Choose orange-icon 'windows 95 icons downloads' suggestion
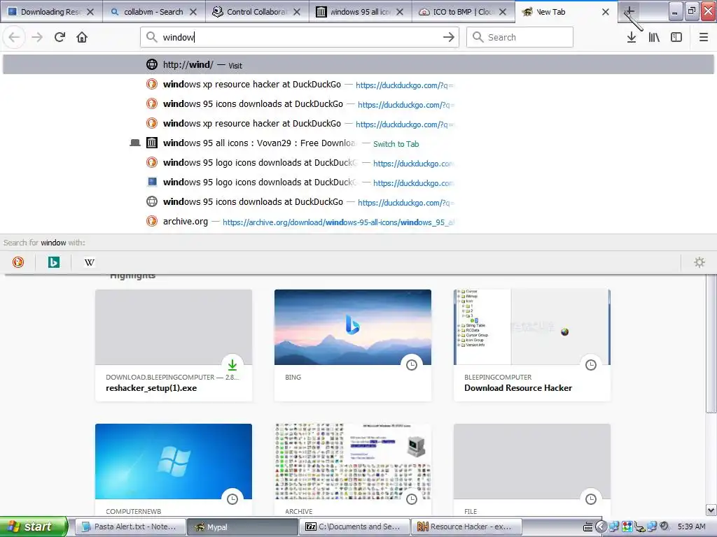 pos(358,104)
